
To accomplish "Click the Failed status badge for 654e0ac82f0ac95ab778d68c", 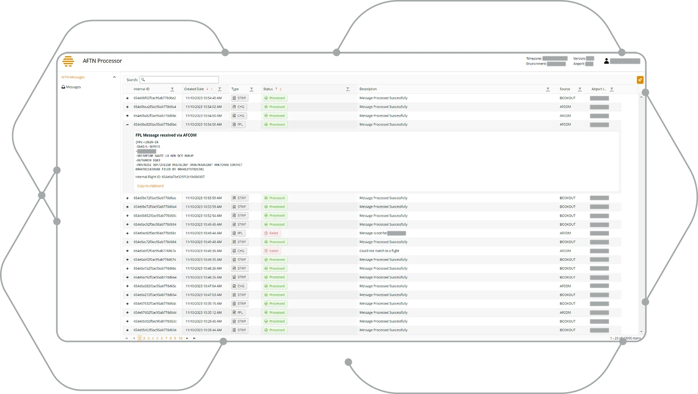I will [272, 233].
